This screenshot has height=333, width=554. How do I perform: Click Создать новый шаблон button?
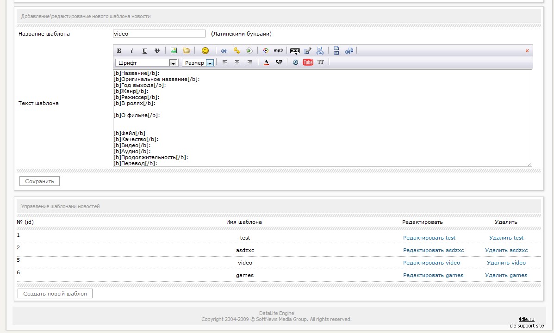coord(55,293)
